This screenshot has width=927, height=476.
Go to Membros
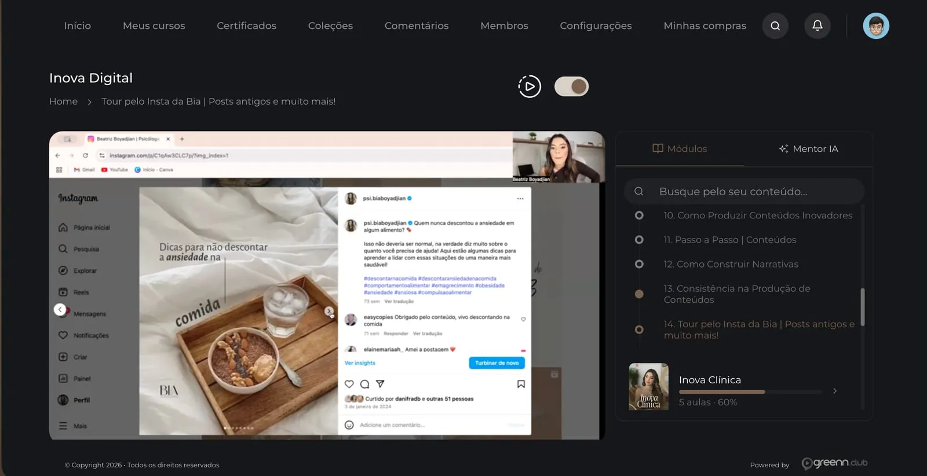click(504, 25)
